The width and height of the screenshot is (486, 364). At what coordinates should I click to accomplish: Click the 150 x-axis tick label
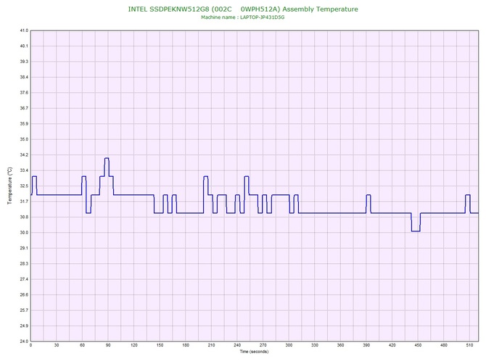(160, 345)
